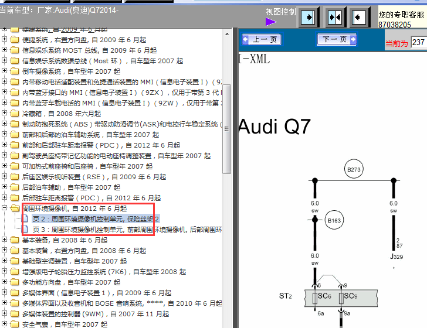Click the tree scroll-up arrow
This screenshot has height=328, width=427.
[x=226, y=35]
